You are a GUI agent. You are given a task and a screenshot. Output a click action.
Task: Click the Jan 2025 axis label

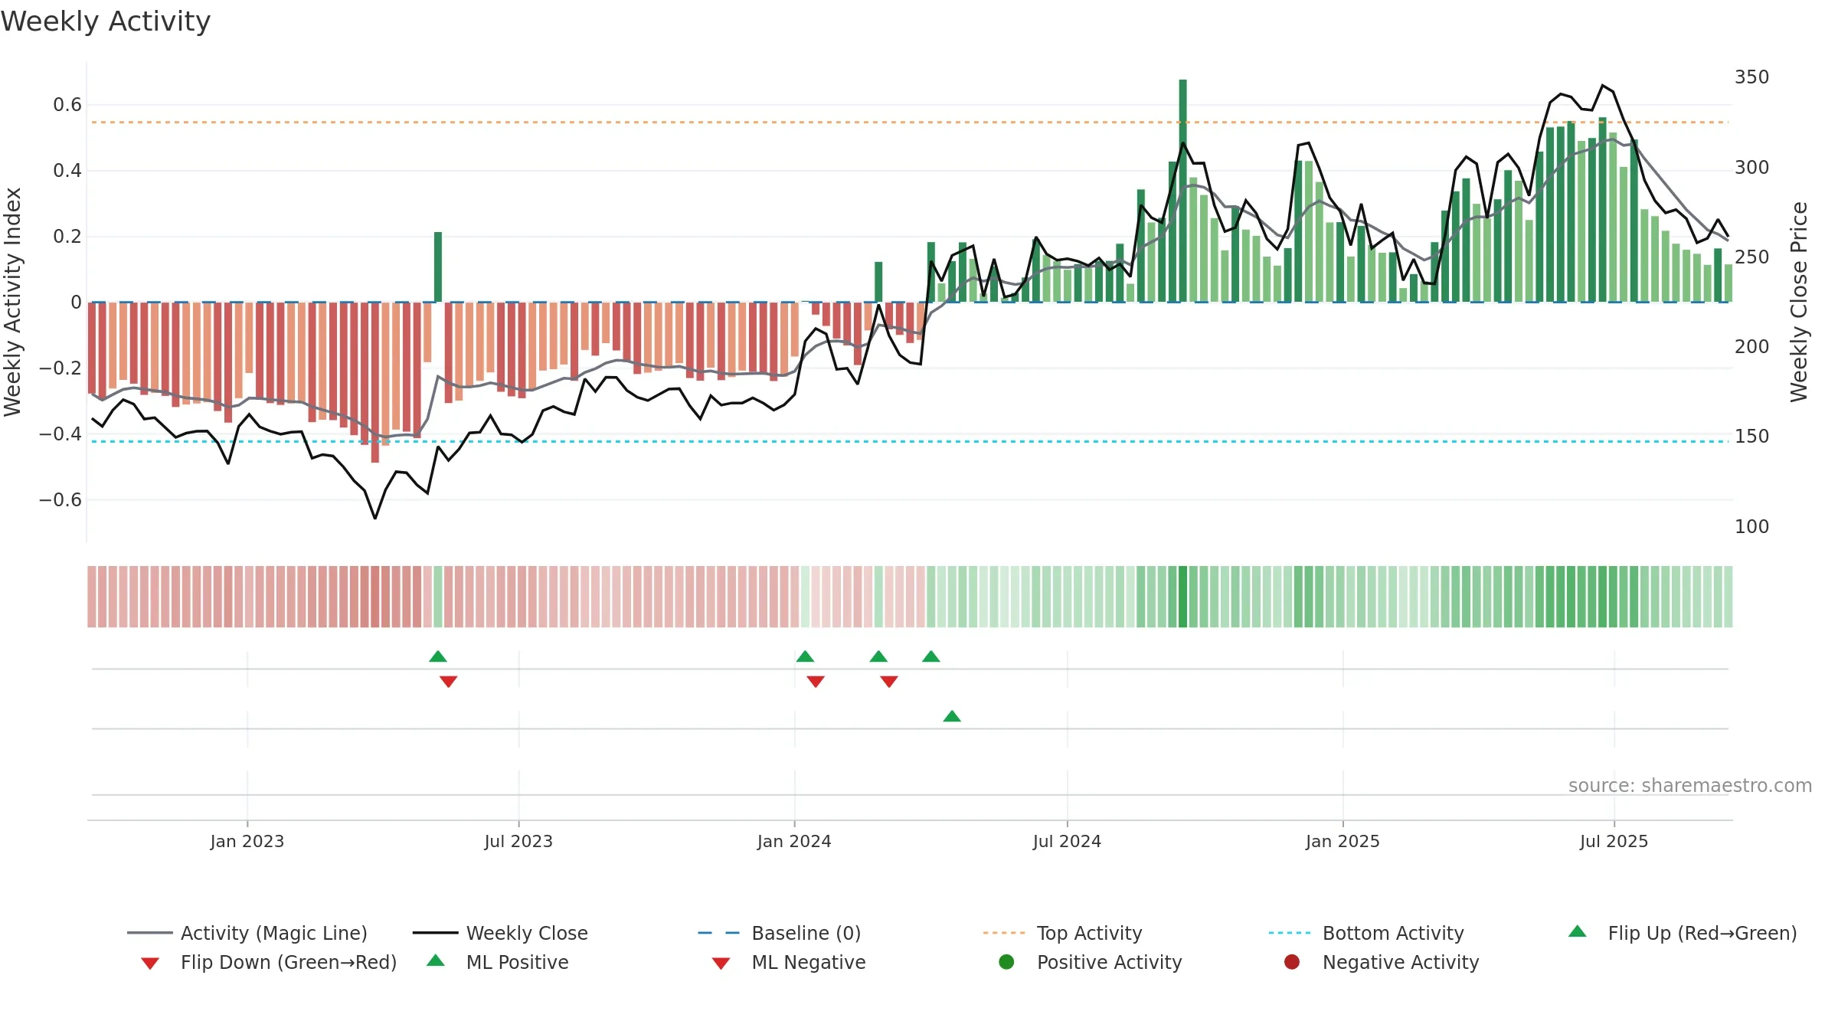(x=1343, y=842)
